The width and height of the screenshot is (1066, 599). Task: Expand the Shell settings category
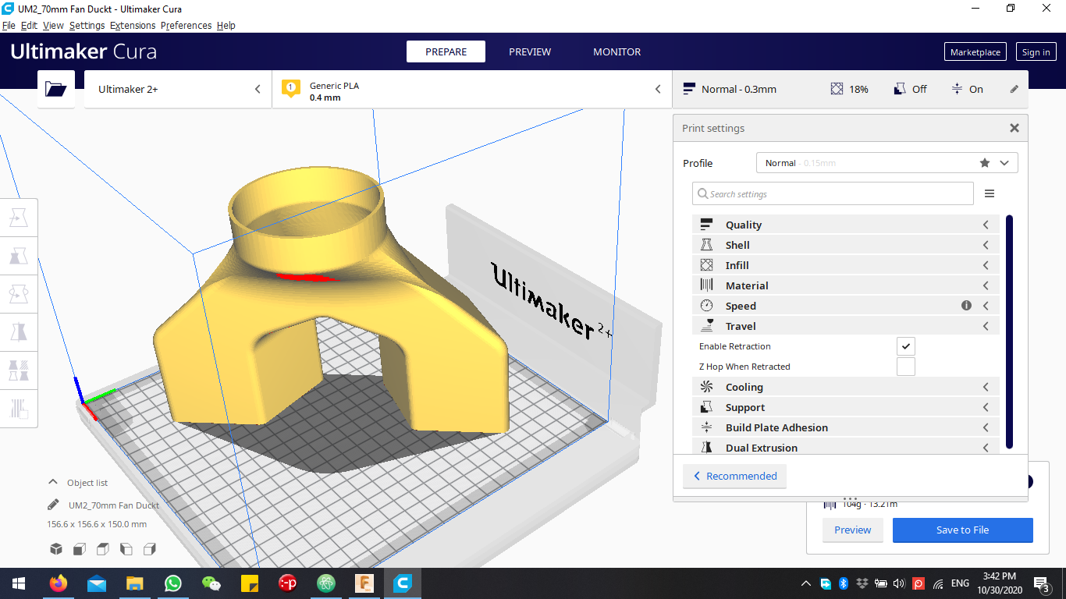pos(846,245)
